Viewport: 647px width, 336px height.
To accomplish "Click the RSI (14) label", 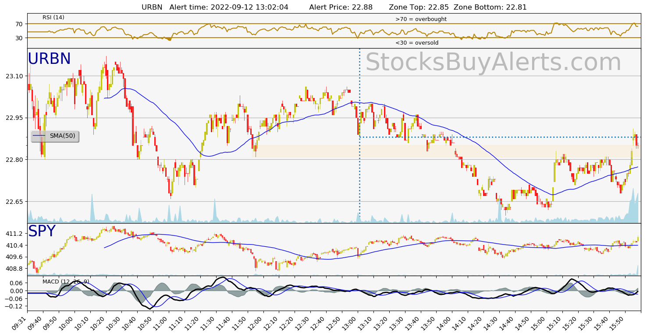I will (53, 17).
